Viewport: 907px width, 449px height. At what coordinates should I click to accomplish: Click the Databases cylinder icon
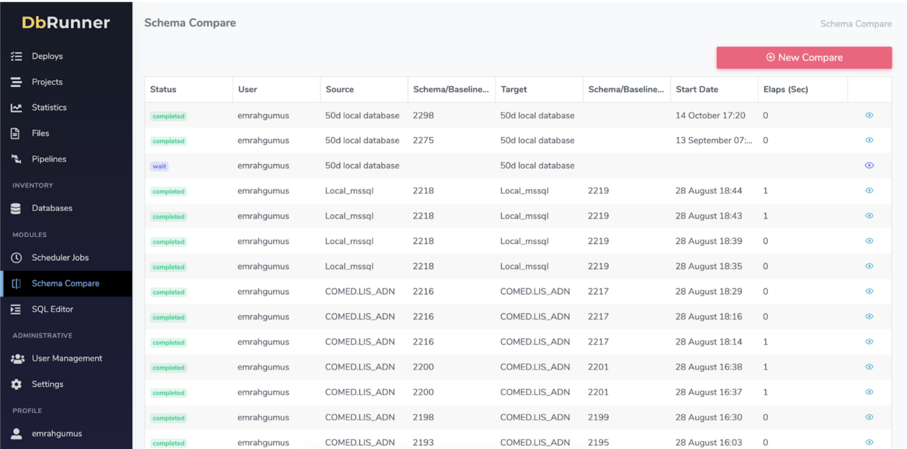point(16,208)
